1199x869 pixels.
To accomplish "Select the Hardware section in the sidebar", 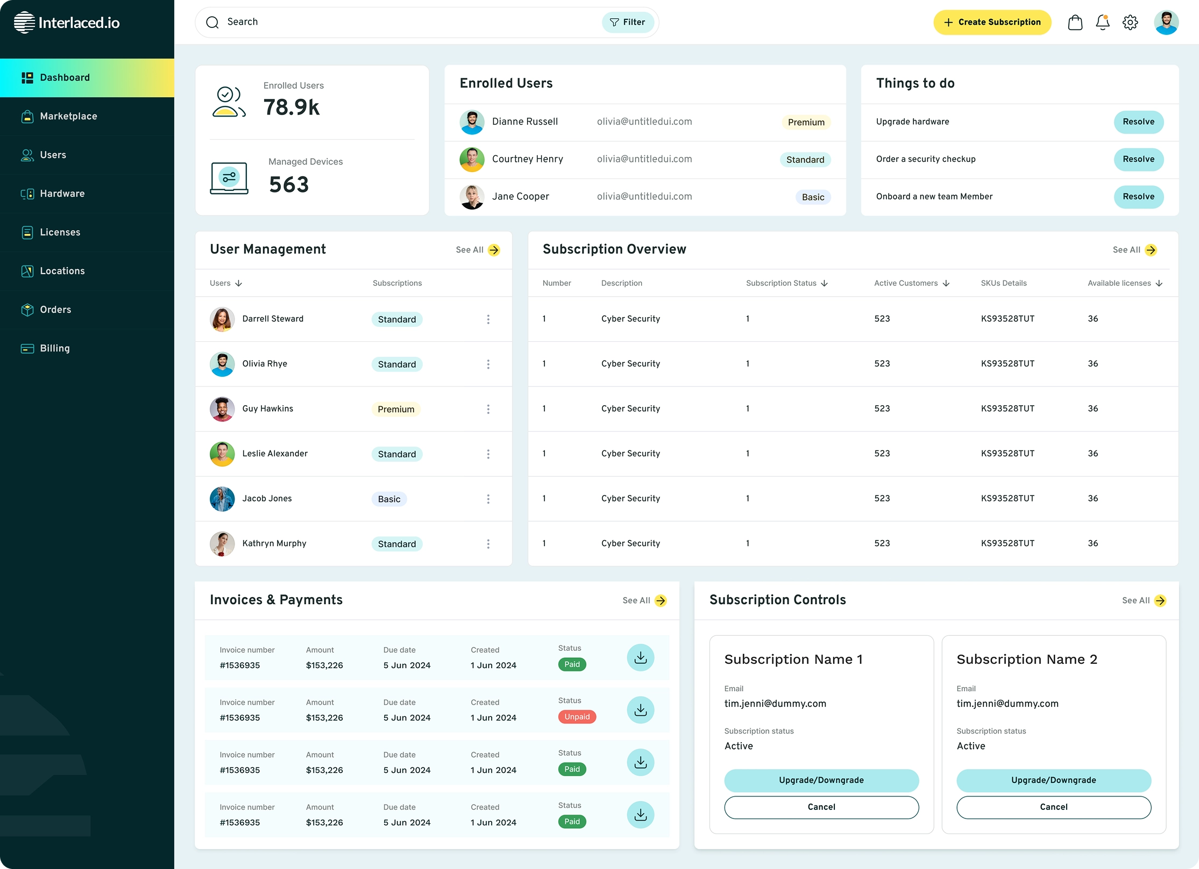I will pos(62,193).
